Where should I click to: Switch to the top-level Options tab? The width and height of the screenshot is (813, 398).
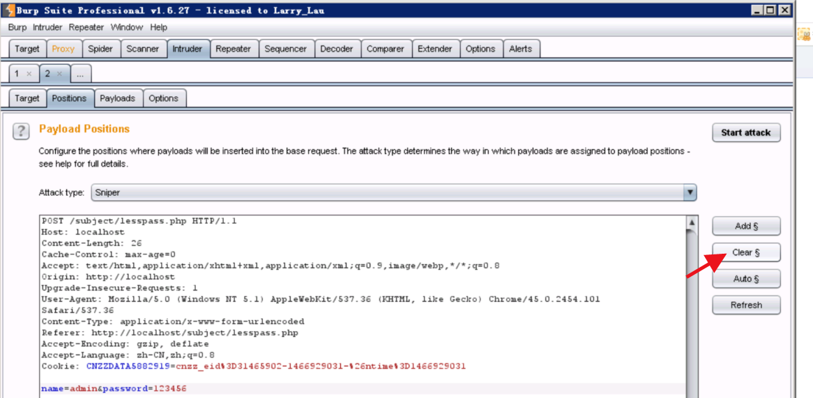coord(480,49)
